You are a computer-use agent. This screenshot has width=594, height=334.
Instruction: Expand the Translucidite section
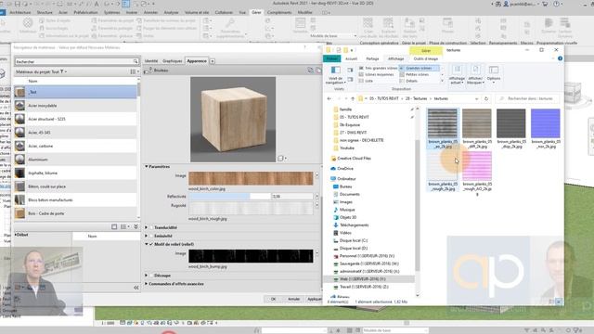pyautogui.click(x=147, y=227)
